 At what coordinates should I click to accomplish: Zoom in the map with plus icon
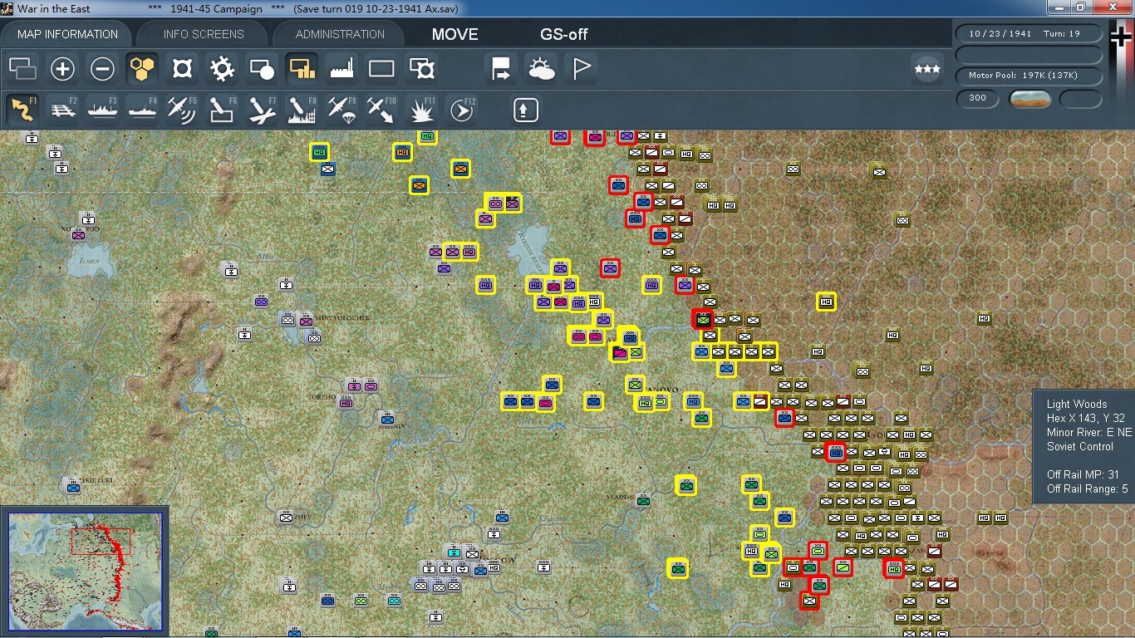(62, 69)
